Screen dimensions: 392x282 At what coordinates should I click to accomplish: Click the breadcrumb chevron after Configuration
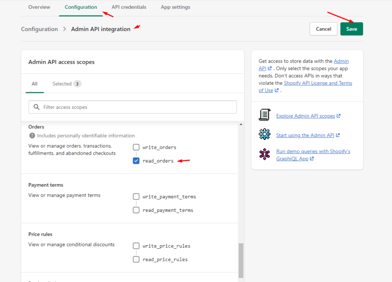65,29
